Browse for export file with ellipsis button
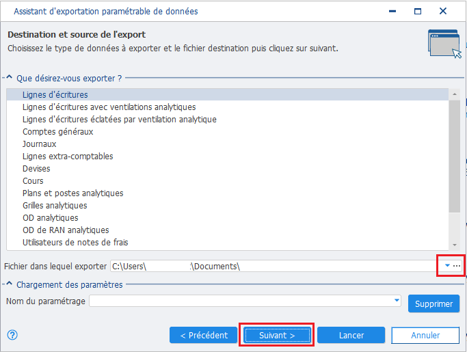467x352 pixels. [x=457, y=266]
